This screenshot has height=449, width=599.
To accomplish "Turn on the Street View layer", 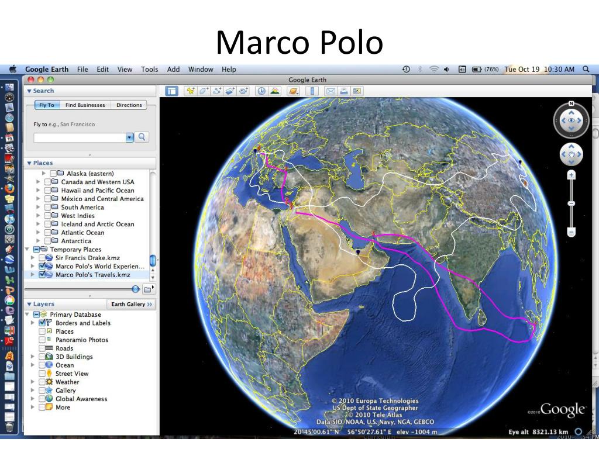I will point(42,374).
